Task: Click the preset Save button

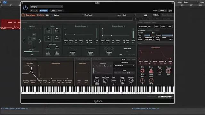Action: coord(157,27)
